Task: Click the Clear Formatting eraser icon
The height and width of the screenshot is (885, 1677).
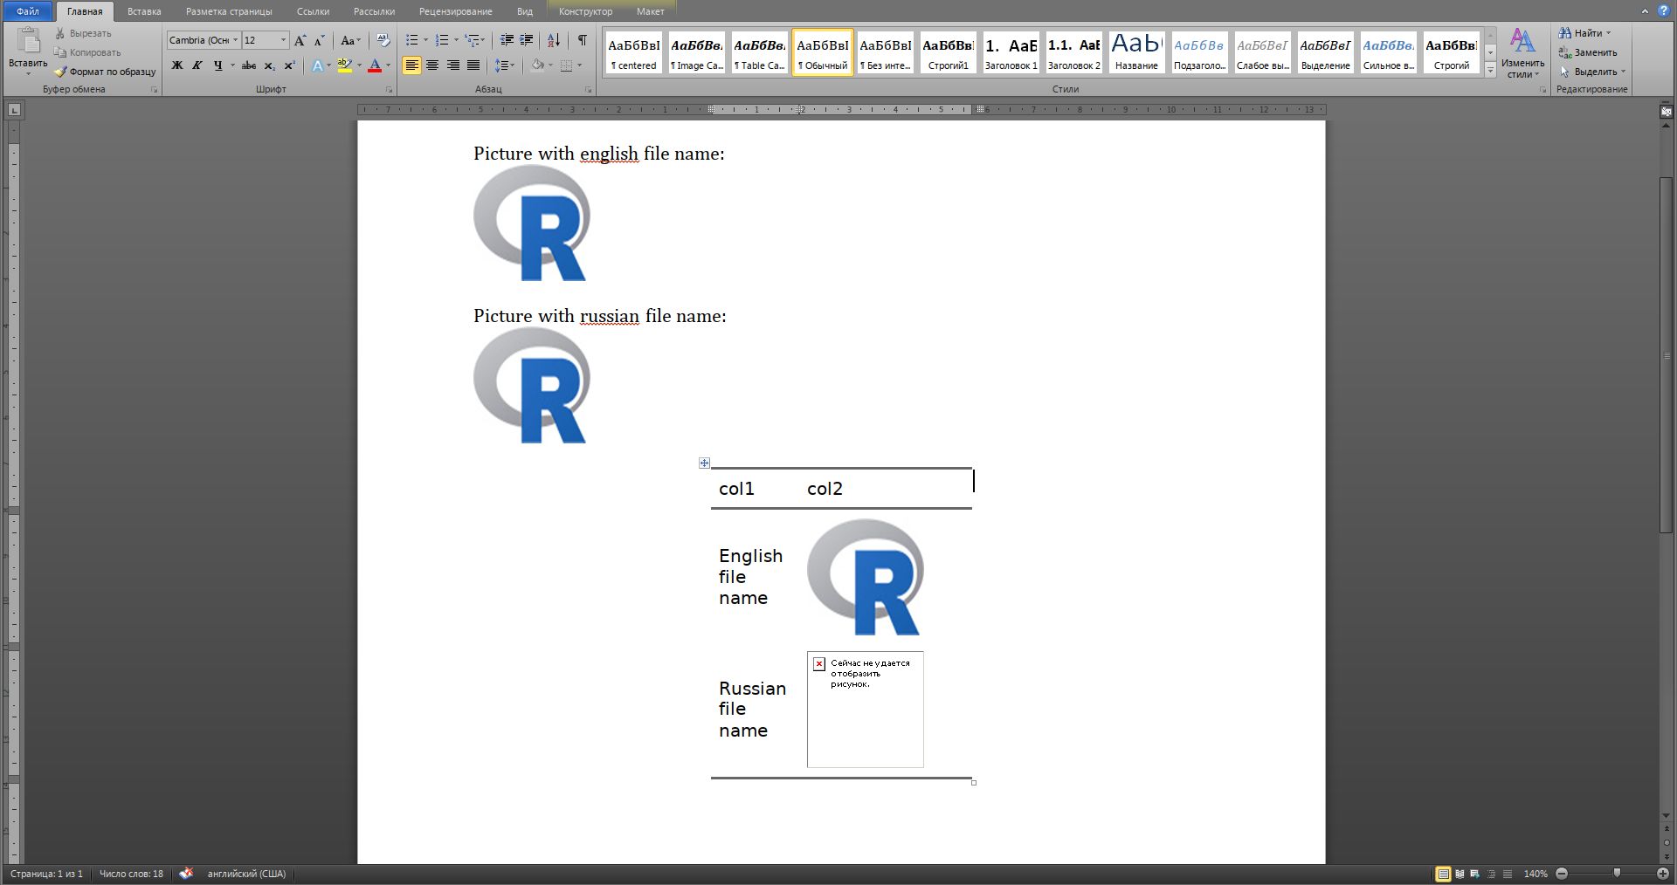Action: tap(383, 40)
